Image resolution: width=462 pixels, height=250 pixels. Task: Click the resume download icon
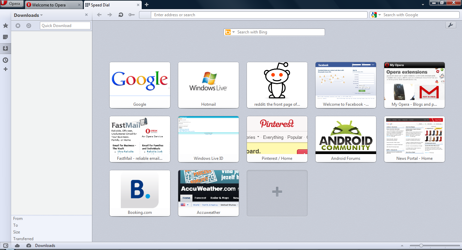coord(29,26)
